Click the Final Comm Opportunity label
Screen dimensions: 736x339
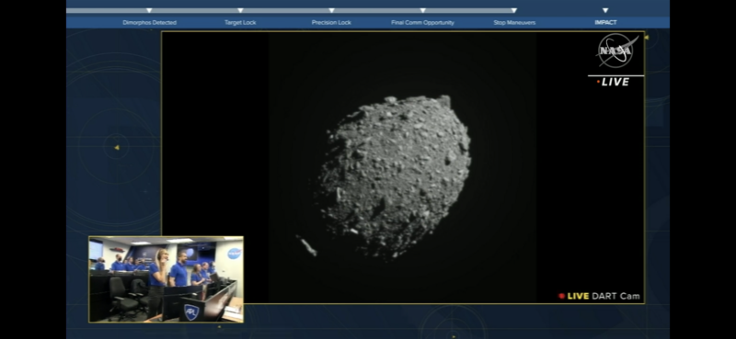[x=422, y=22]
